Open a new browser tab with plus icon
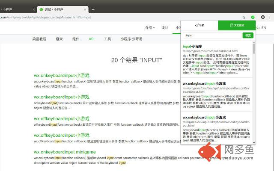The height and width of the screenshot is (171, 274). 93,9
